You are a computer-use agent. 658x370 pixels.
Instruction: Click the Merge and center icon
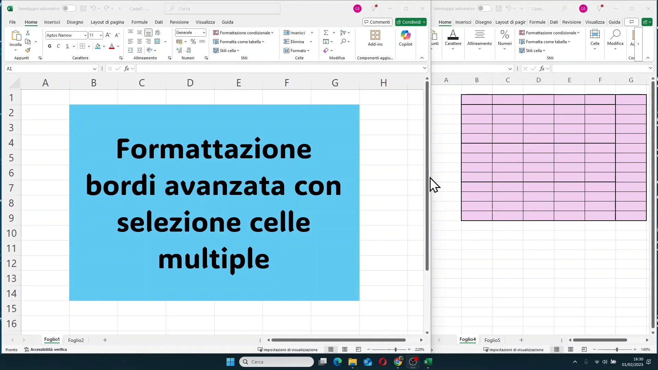click(157, 41)
